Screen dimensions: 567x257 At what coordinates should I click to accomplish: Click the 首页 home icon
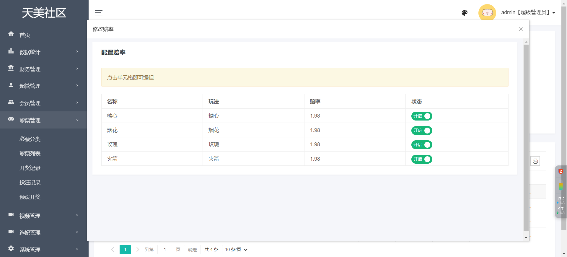pyautogui.click(x=11, y=34)
